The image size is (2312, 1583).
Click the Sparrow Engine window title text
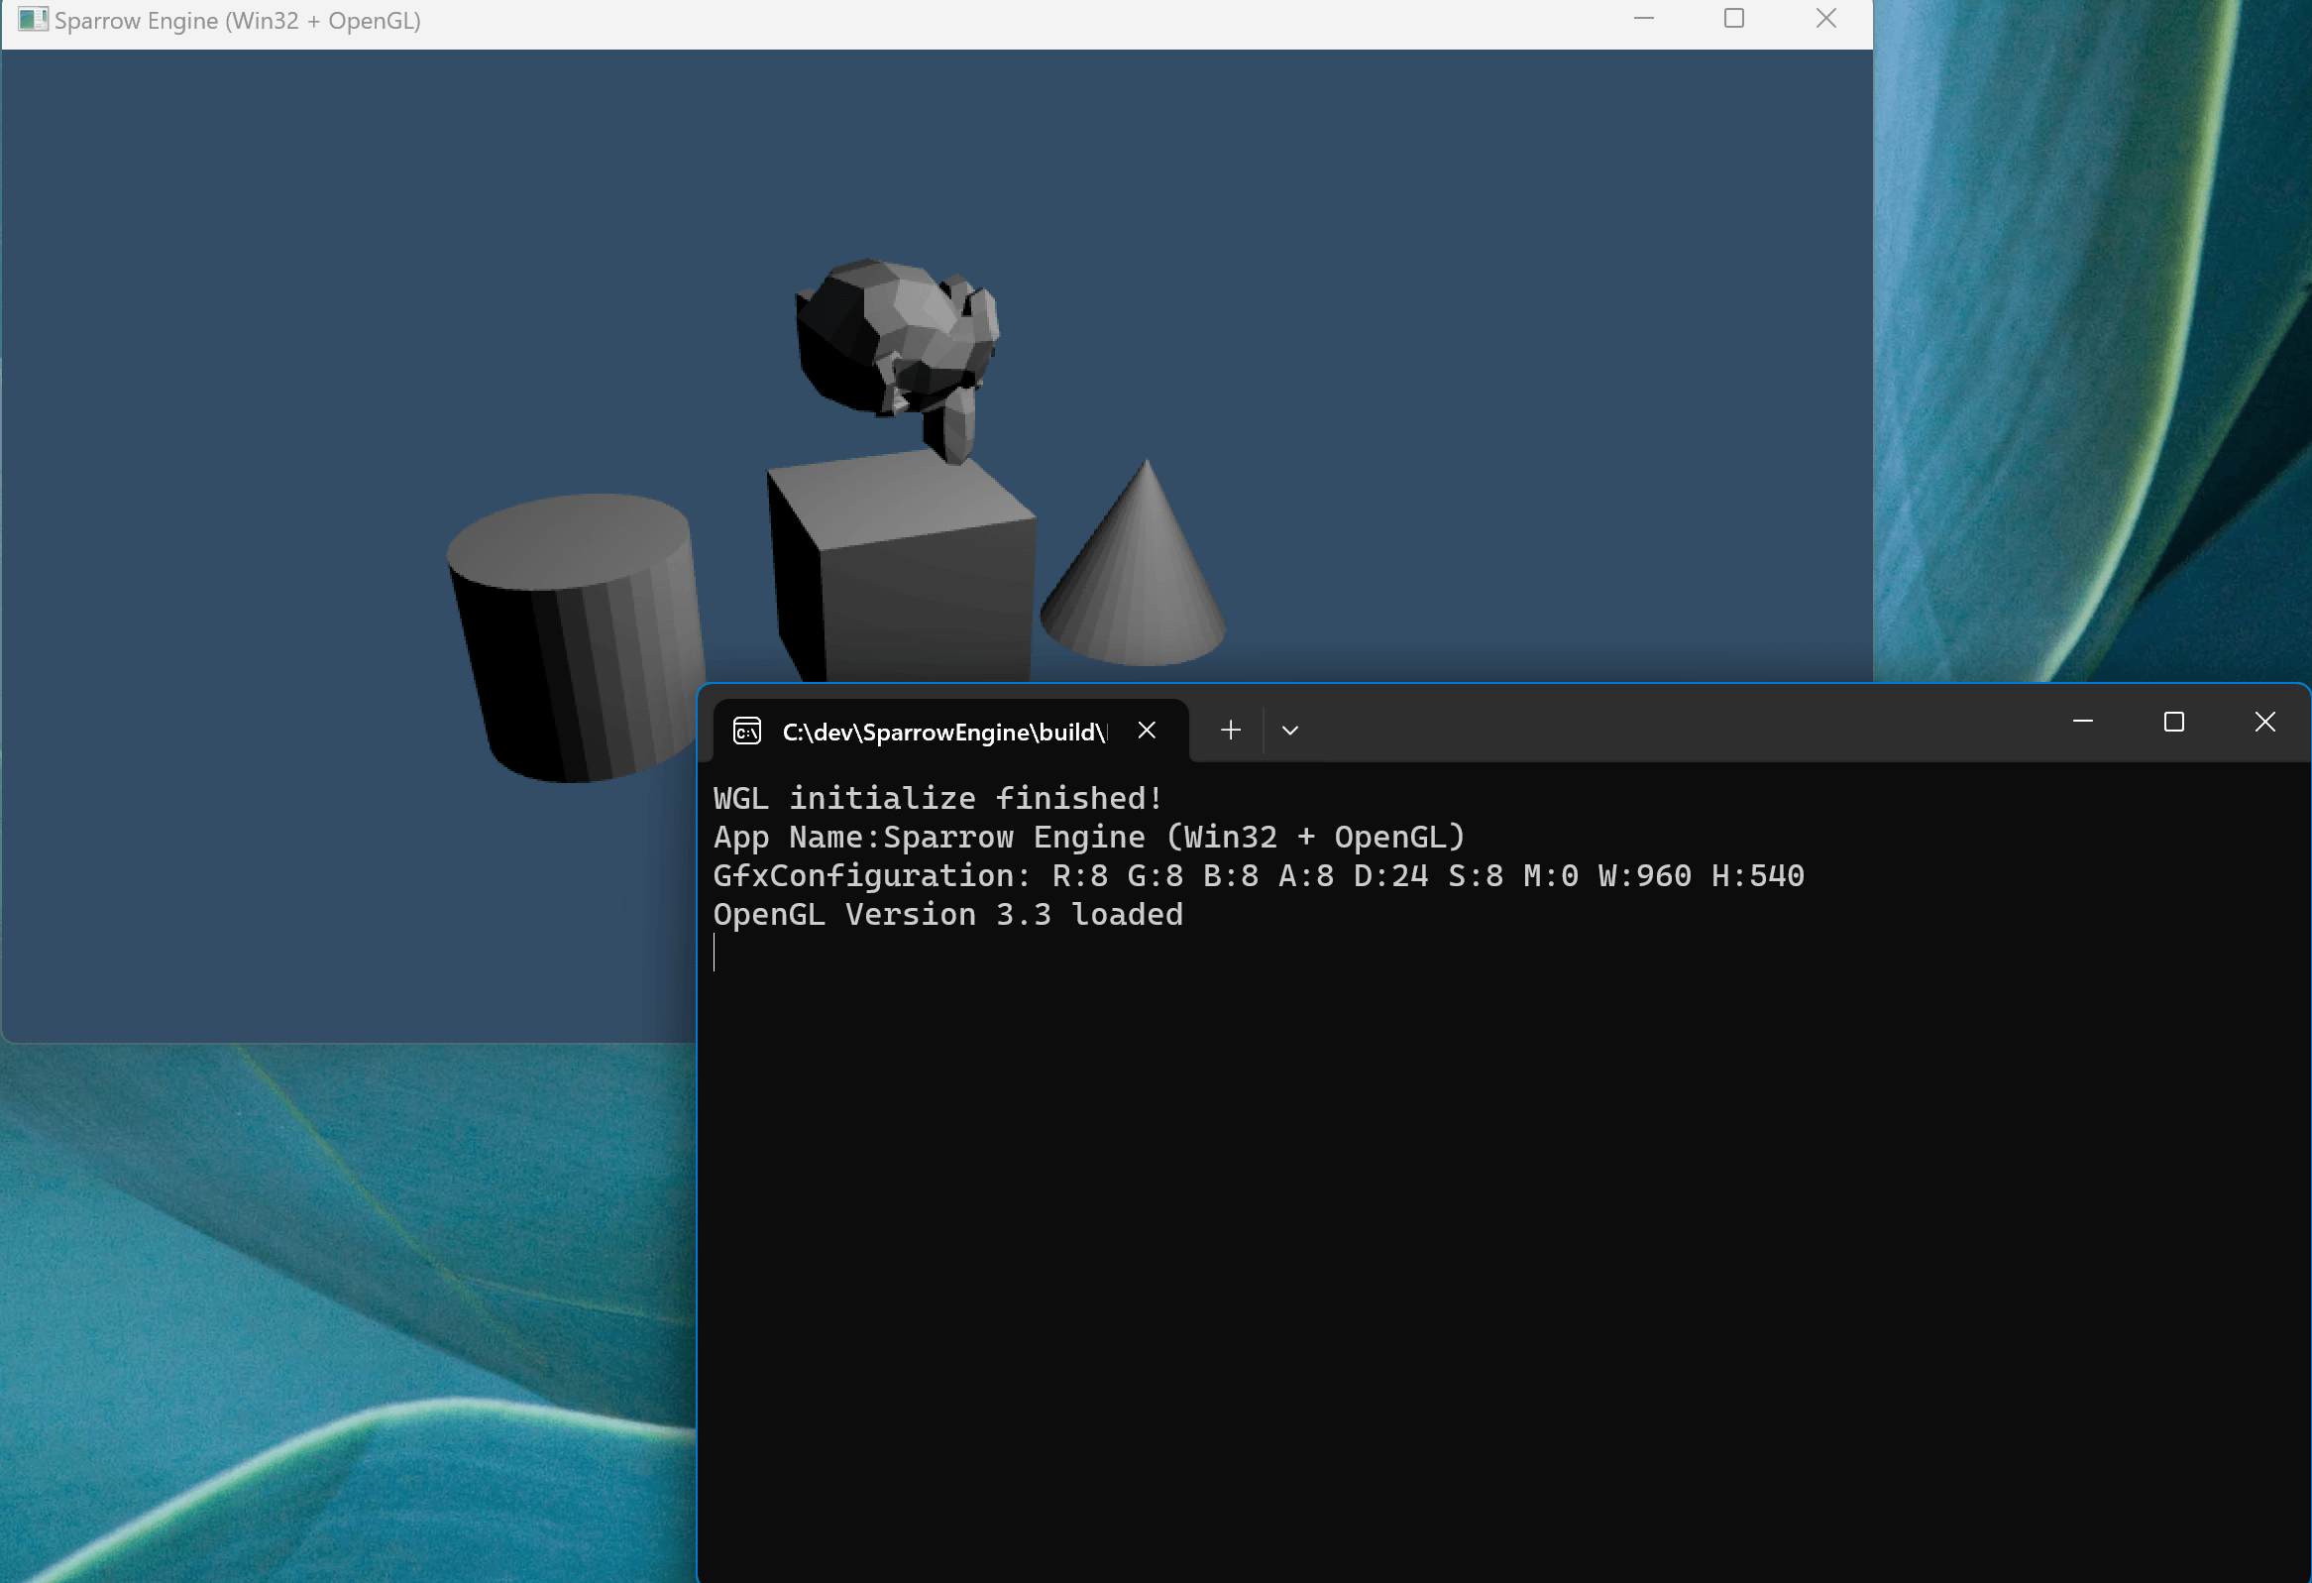[237, 21]
